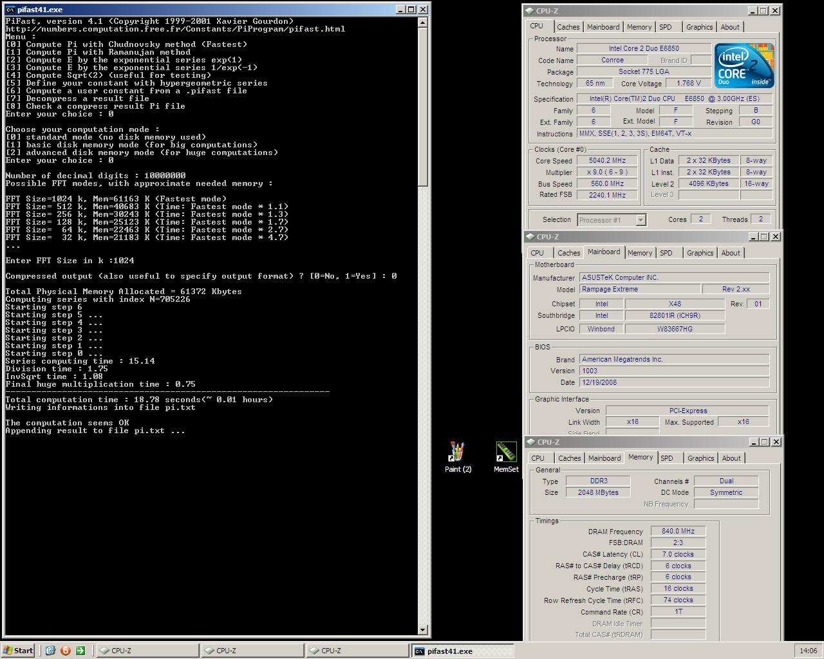824x659 pixels.
Task: Click the Core Voltage value 1.768 V
Action: (688, 84)
